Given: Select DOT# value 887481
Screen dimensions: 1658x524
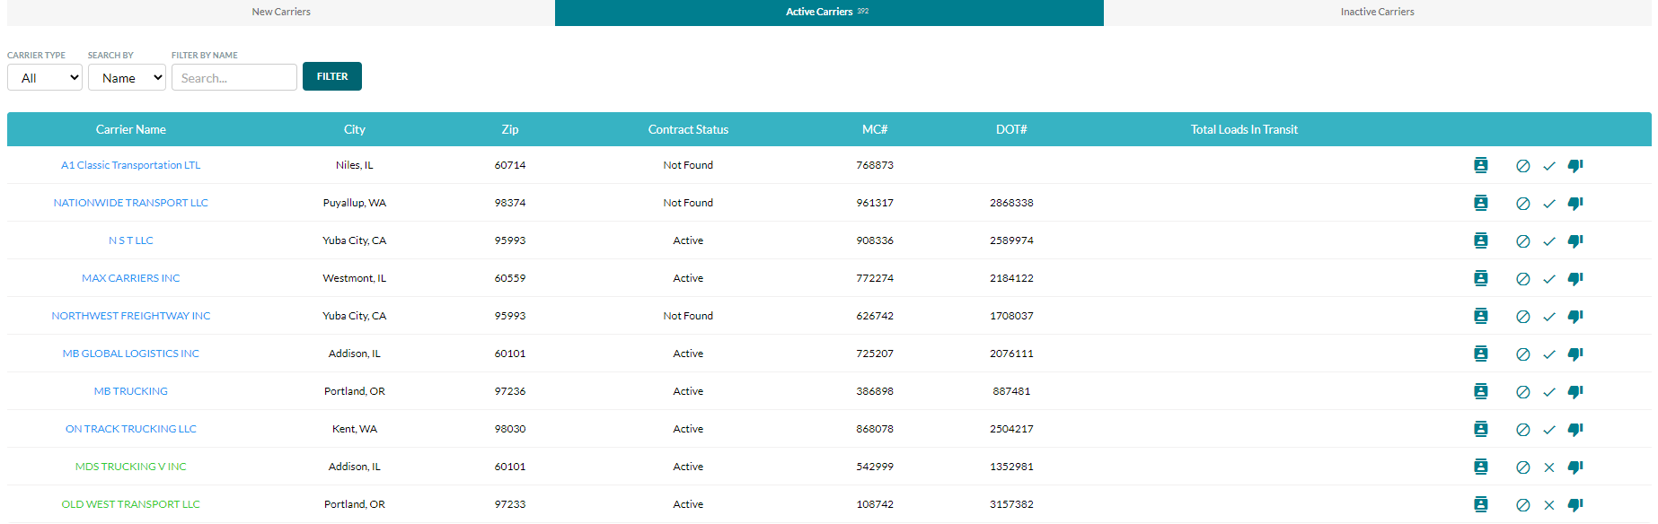Looking at the screenshot, I should click(x=1011, y=391).
